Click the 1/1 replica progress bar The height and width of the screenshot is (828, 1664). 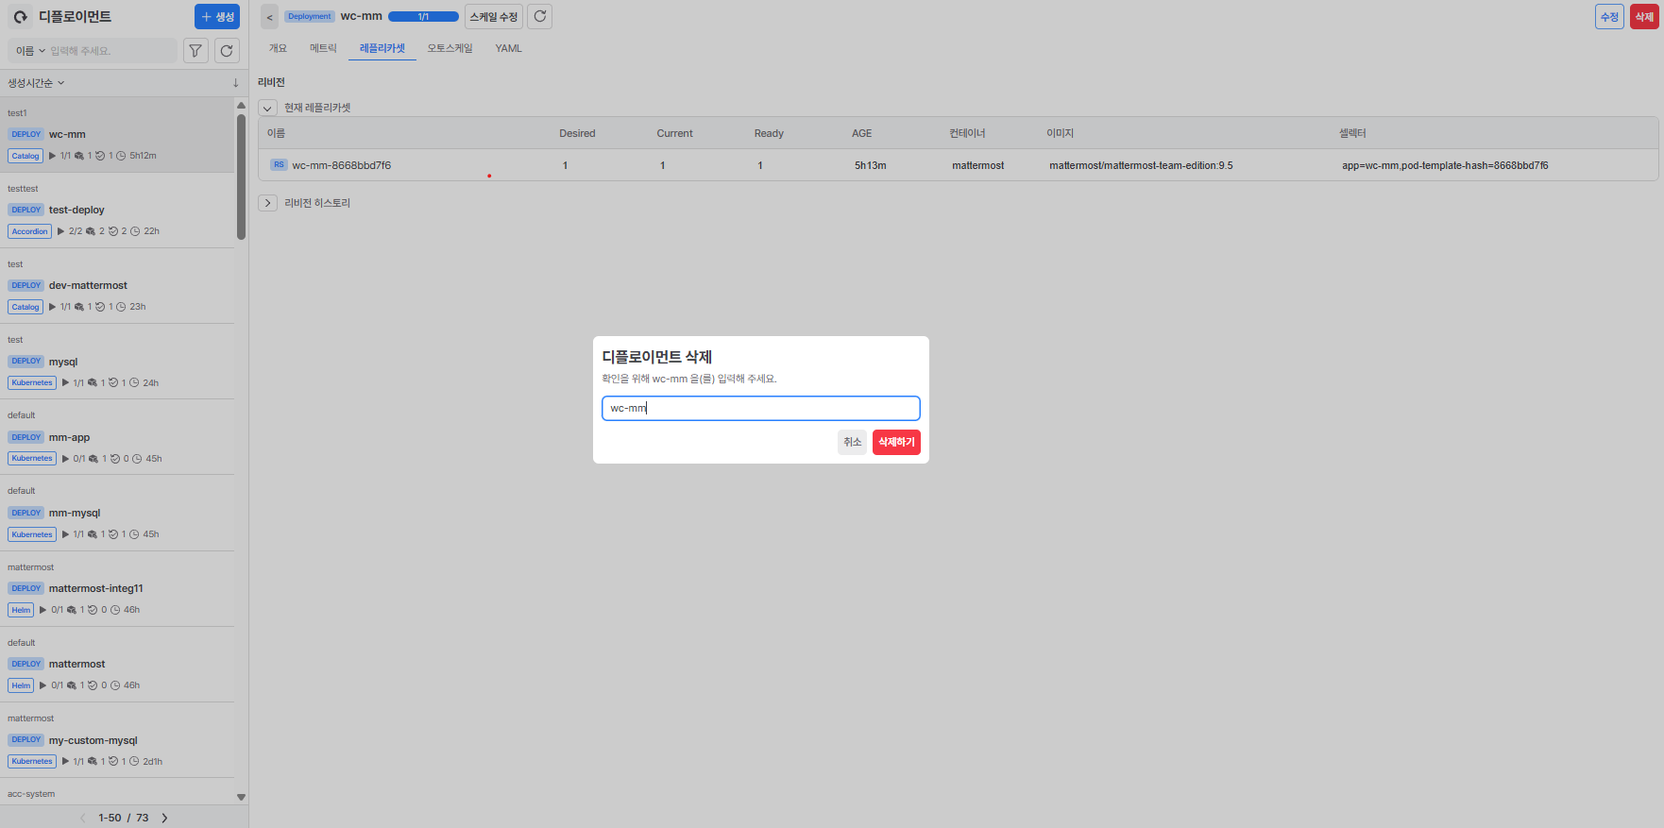click(423, 17)
